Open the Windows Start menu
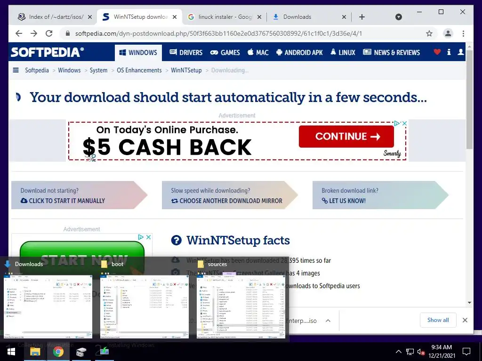This screenshot has width=482, height=361. point(11,352)
